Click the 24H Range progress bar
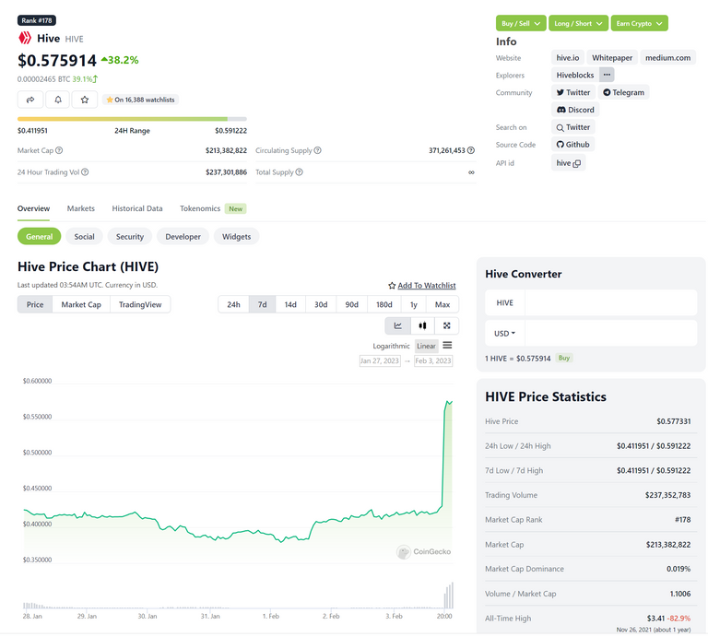The width and height of the screenshot is (708, 637). coord(133,119)
